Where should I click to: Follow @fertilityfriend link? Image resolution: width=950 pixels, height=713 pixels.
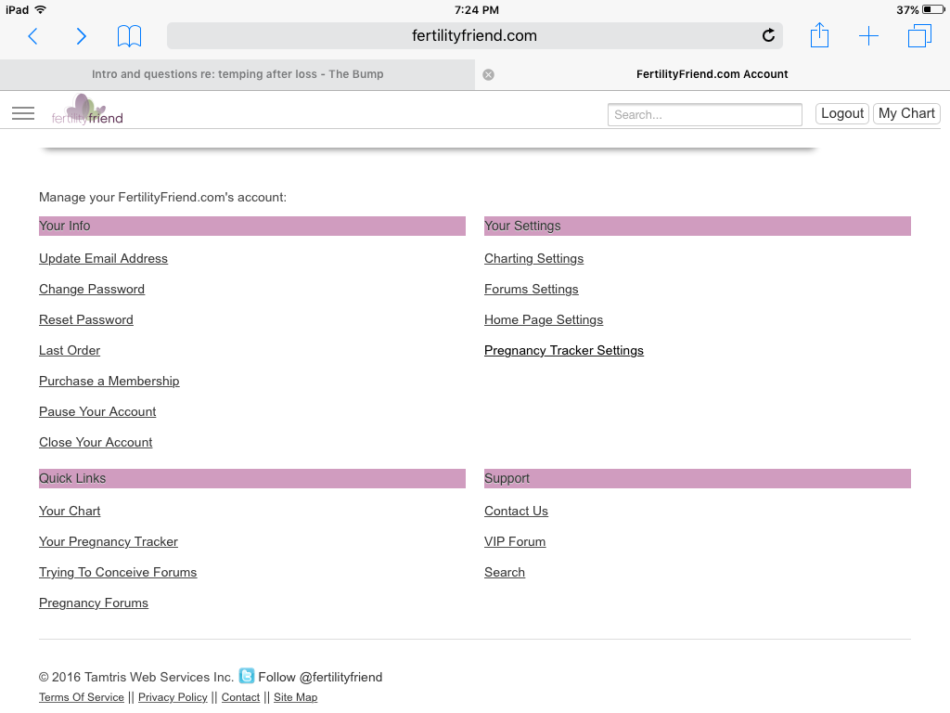click(320, 677)
